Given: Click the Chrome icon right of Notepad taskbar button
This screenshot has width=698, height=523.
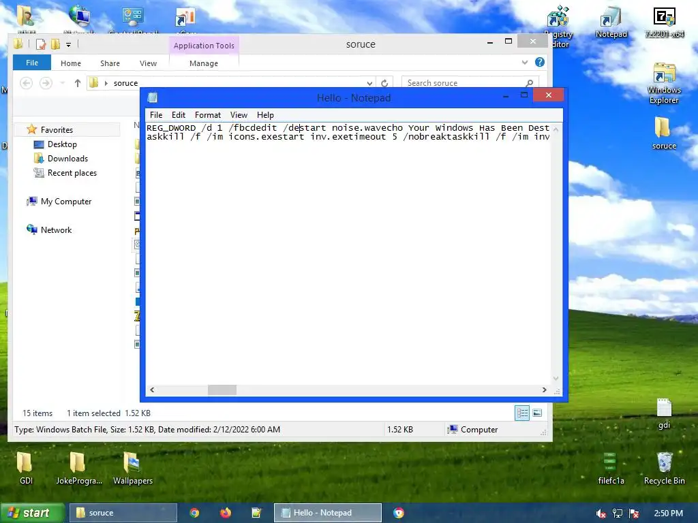Looking at the screenshot, I should pyautogui.click(x=398, y=513).
